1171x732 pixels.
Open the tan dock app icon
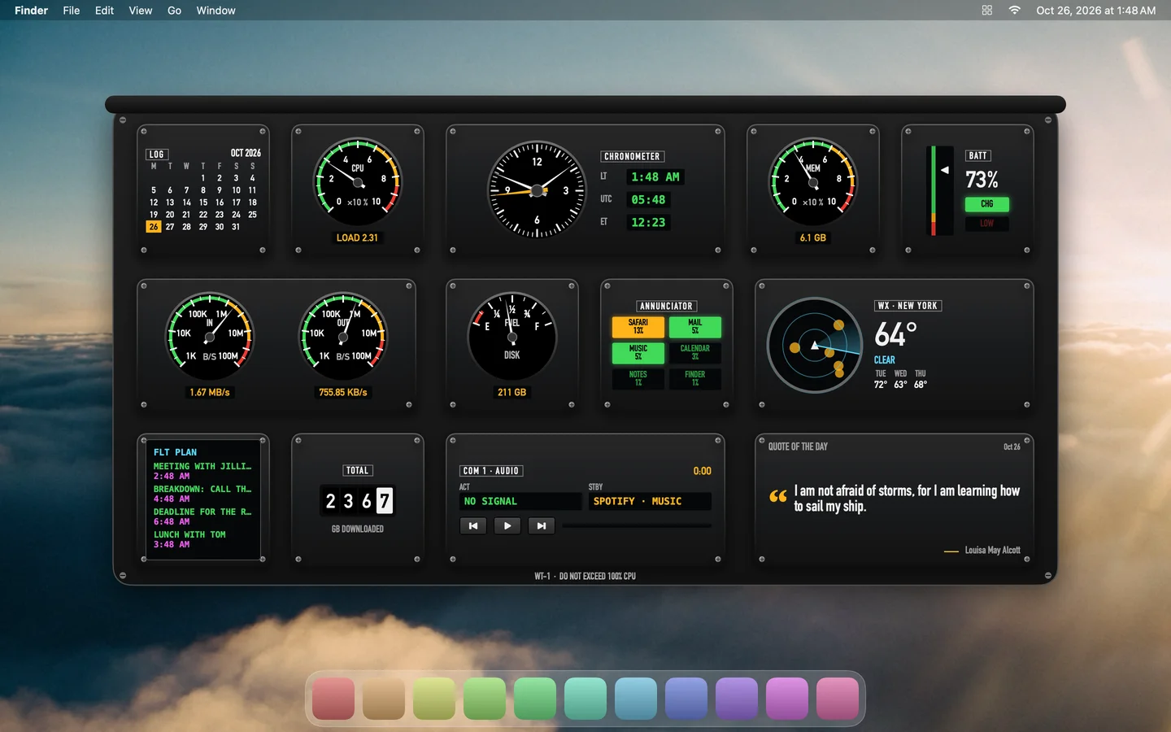pos(384,699)
